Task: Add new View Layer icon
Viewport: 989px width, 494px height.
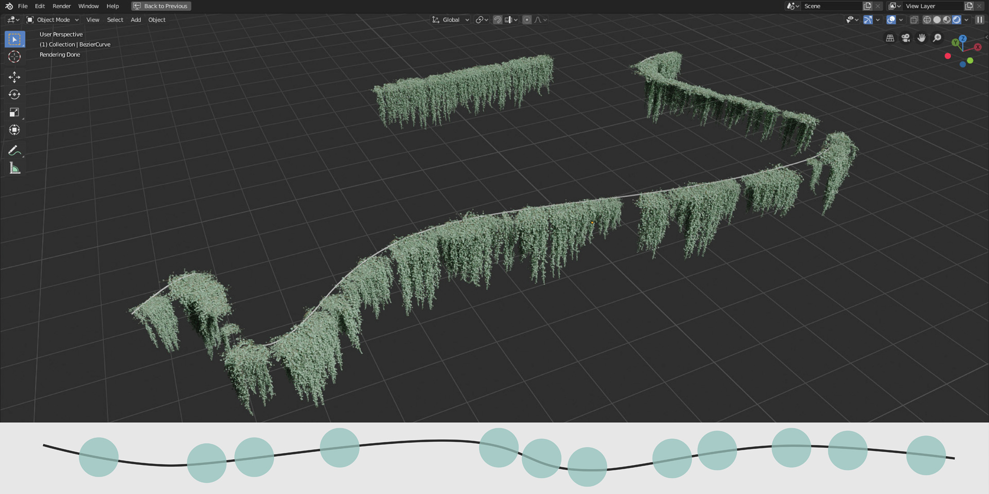Action: point(969,6)
